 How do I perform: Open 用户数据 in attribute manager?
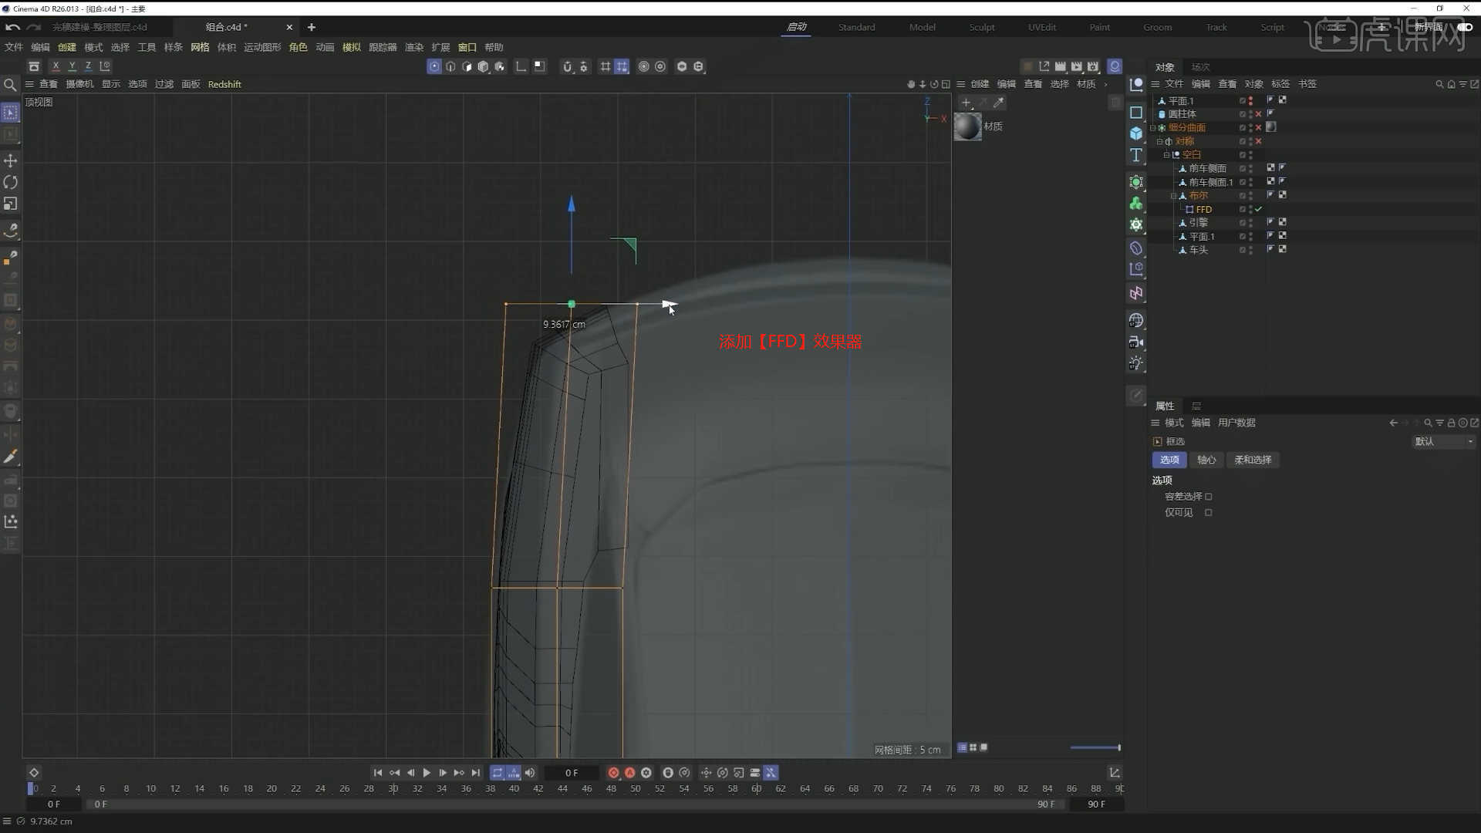pyautogui.click(x=1236, y=423)
